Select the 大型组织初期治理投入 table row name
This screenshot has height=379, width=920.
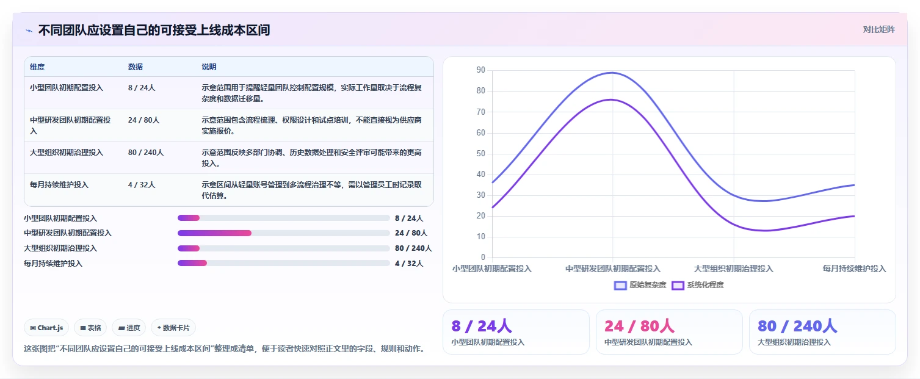click(x=67, y=153)
